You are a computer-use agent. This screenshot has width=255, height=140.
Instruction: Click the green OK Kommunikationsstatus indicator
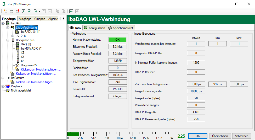118,40
